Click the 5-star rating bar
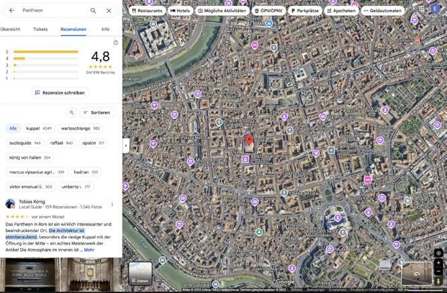 click(46, 52)
